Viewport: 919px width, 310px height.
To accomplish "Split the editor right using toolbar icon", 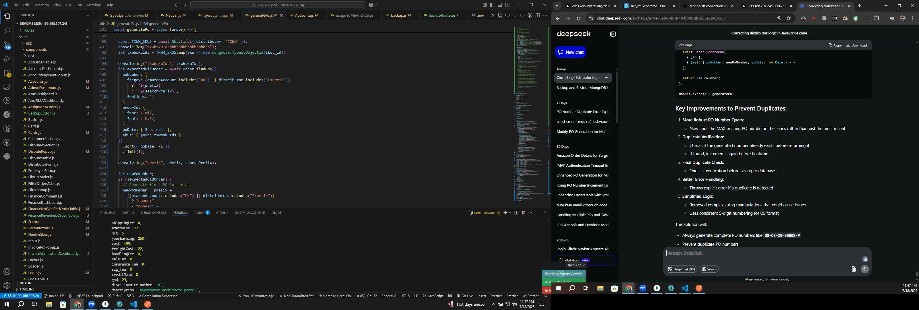I will click(x=537, y=15).
